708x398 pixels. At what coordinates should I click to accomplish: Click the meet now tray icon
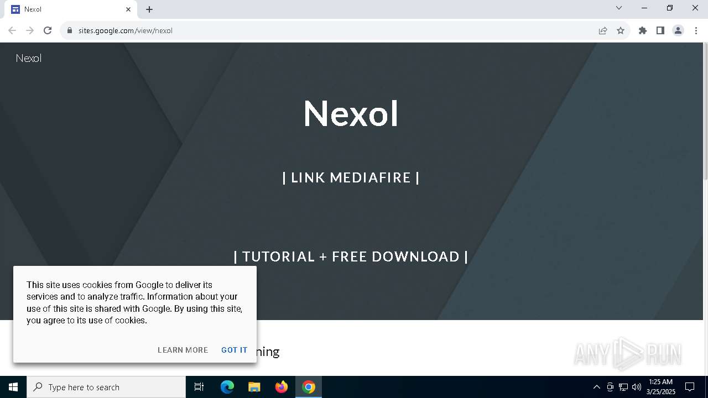click(610, 387)
